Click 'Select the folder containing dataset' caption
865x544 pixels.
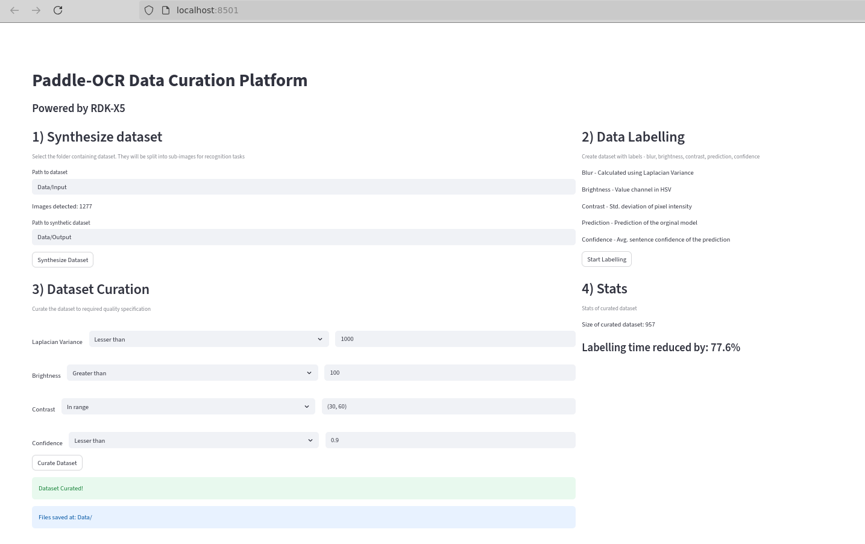click(x=138, y=156)
